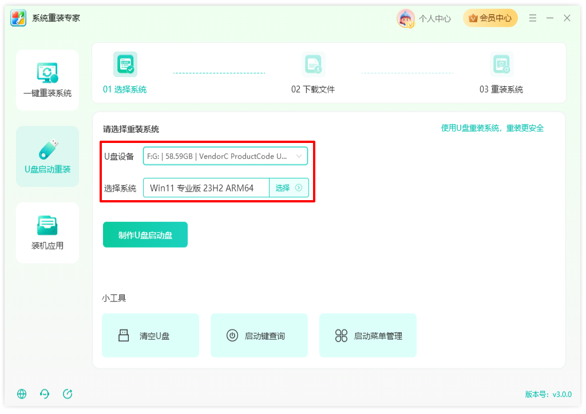Click the 03 重装系统 step label
The image size is (586, 414).
tap(501, 90)
